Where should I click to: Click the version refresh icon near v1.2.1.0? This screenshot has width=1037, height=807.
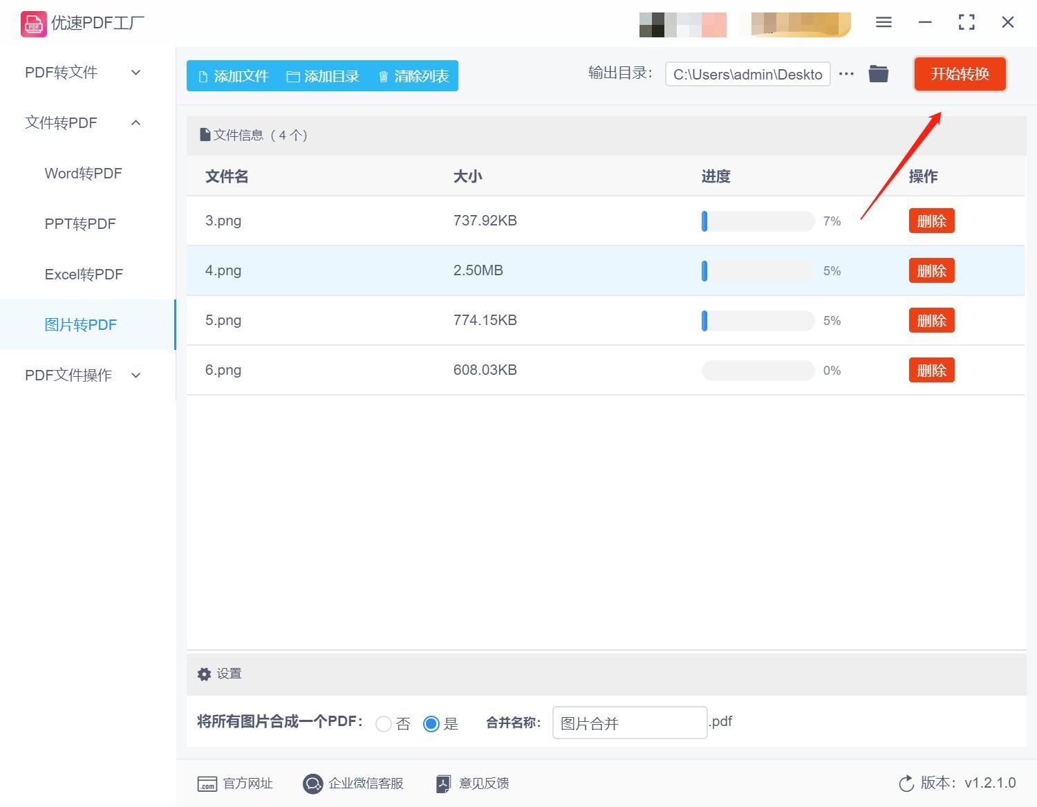coord(906,783)
